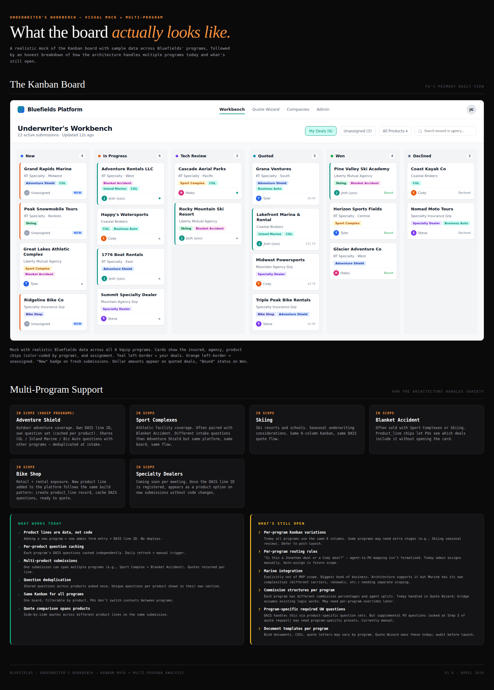Click Tyler's avatar on Grana Ventures
The image size is (494, 690).
[258, 198]
